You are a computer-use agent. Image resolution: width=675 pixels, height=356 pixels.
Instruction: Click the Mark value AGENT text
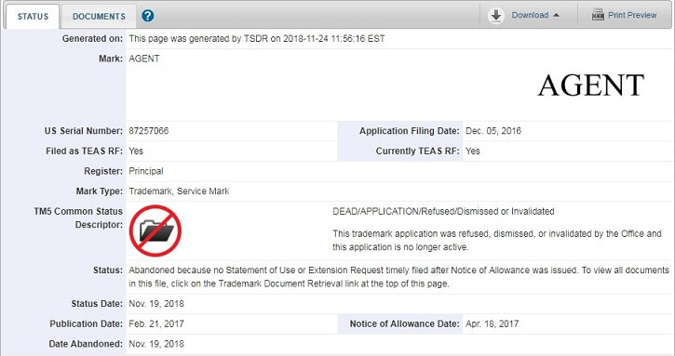(x=143, y=59)
